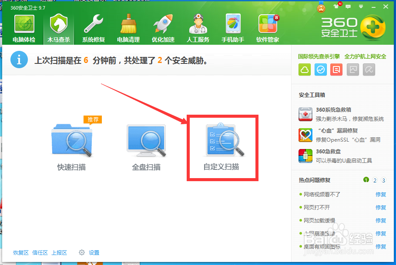Open the title bar dropdown arrow menu
The width and height of the screenshot is (396, 265).
pyautogui.click(x=362, y=7)
